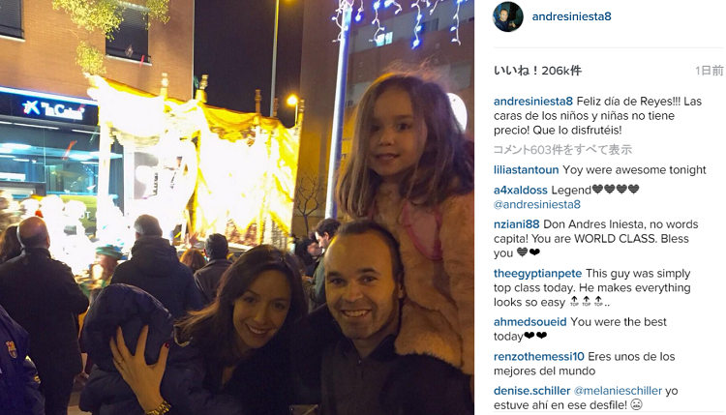Open nziani88 commenter profile
The image size is (726, 415).
click(516, 224)
